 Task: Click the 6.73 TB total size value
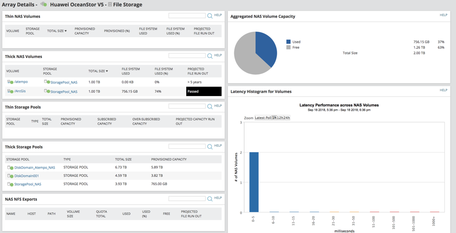click(x=121, y=168)
